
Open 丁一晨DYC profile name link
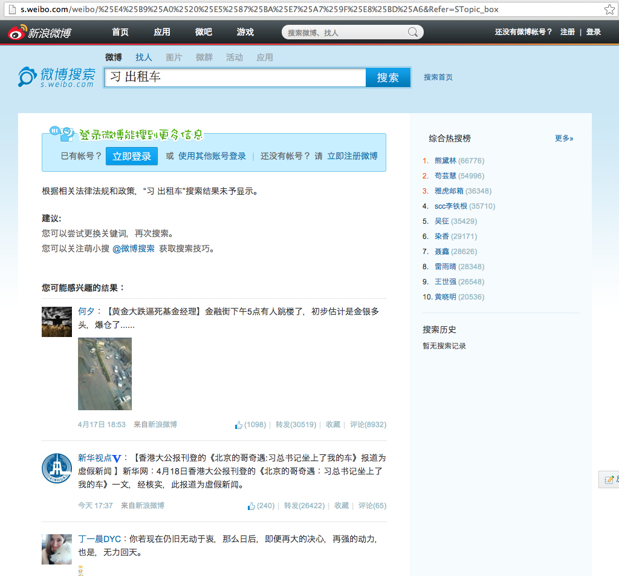[100, 539]
